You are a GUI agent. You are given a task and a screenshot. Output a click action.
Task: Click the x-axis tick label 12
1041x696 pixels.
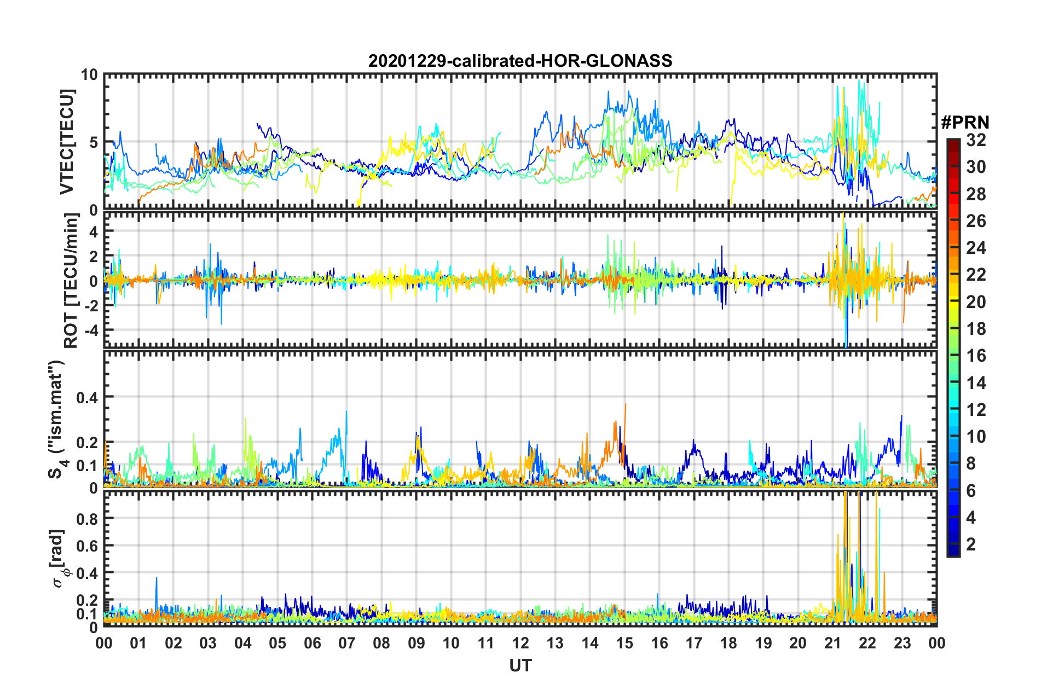tap(520, 643)
